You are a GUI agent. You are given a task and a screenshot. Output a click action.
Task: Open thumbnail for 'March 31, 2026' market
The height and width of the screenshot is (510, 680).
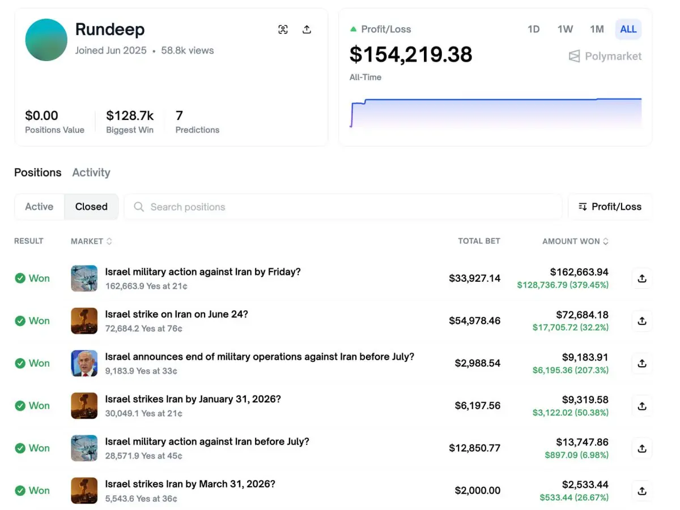click(84, 490)
